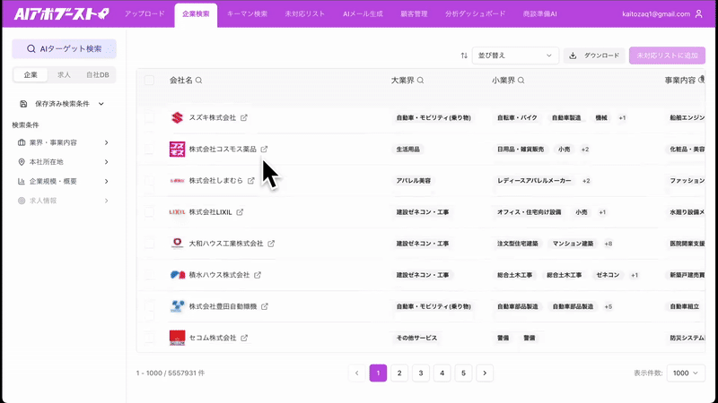
Task: Click the 積水ハウス company logo
Action: [x=177, y=275]
